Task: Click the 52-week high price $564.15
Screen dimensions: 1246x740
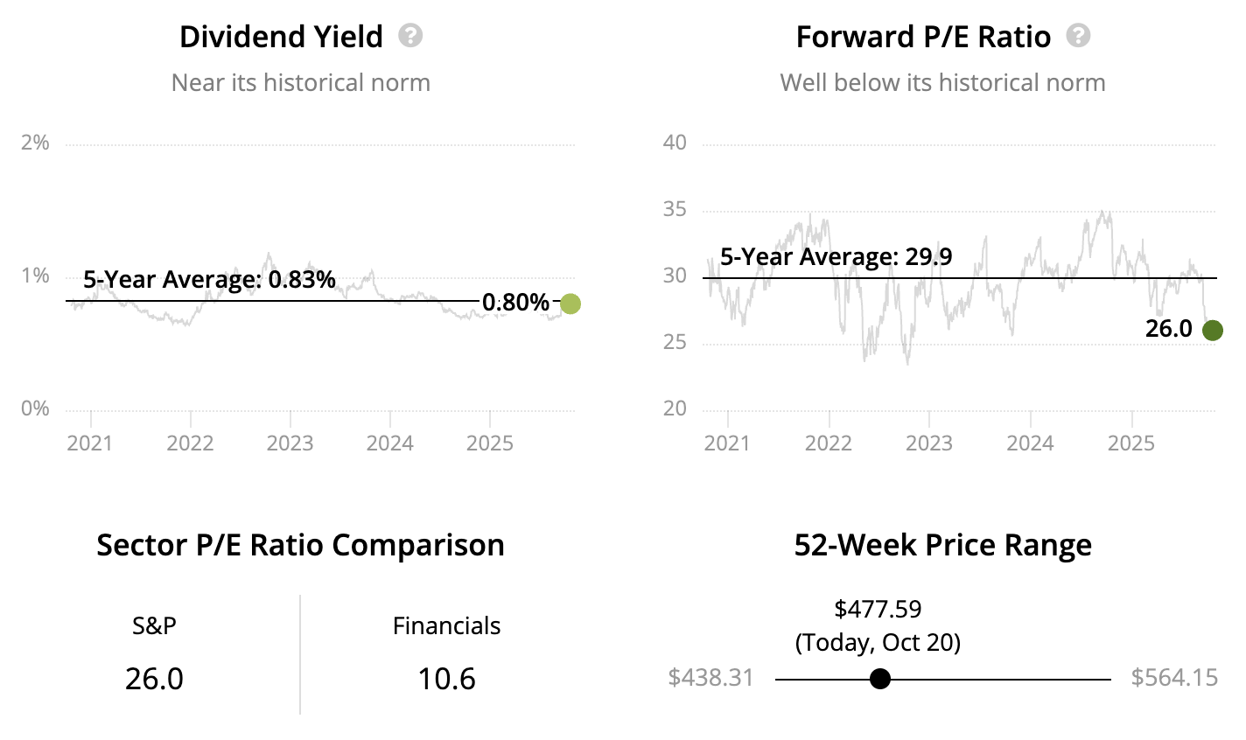Action: (1174, 678)
